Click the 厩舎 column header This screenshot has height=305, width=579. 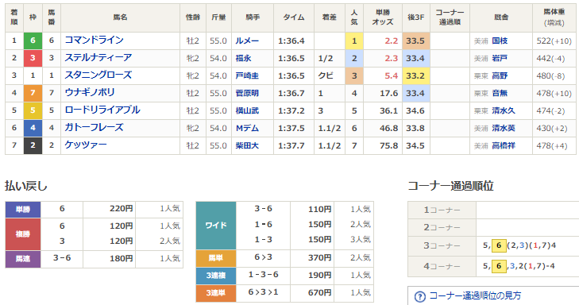click(501, 17)
